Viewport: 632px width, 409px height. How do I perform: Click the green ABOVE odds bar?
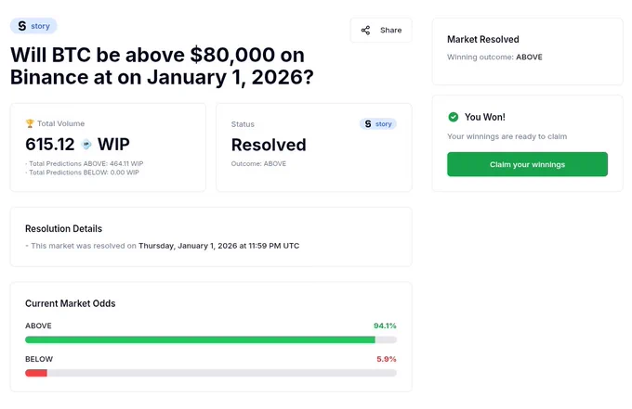click(200, 339)
